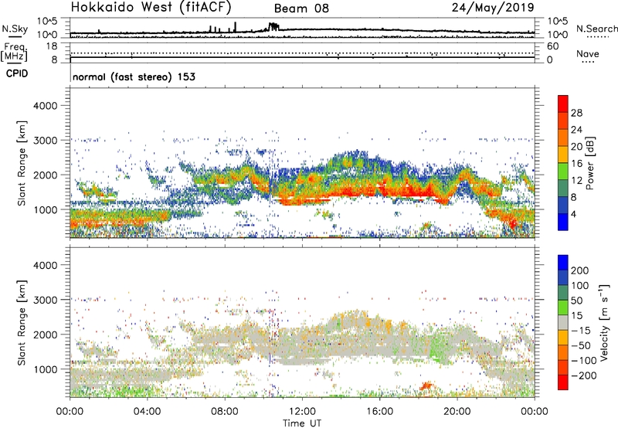This screenshot has width=618, height=428.
Task: Click the 'N.Sky' legend label
Action: click(x=15, y=29)
